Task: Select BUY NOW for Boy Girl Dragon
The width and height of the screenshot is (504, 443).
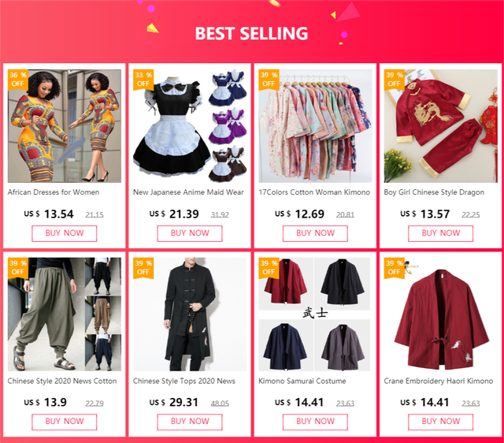Action: pyautogui.click(x=440, y=233)
